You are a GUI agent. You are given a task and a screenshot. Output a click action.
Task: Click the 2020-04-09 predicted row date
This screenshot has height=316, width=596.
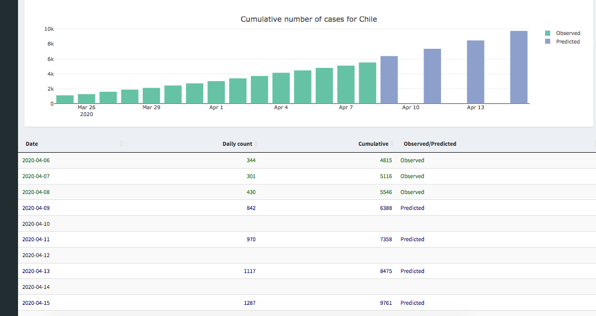tap(36, 208)
